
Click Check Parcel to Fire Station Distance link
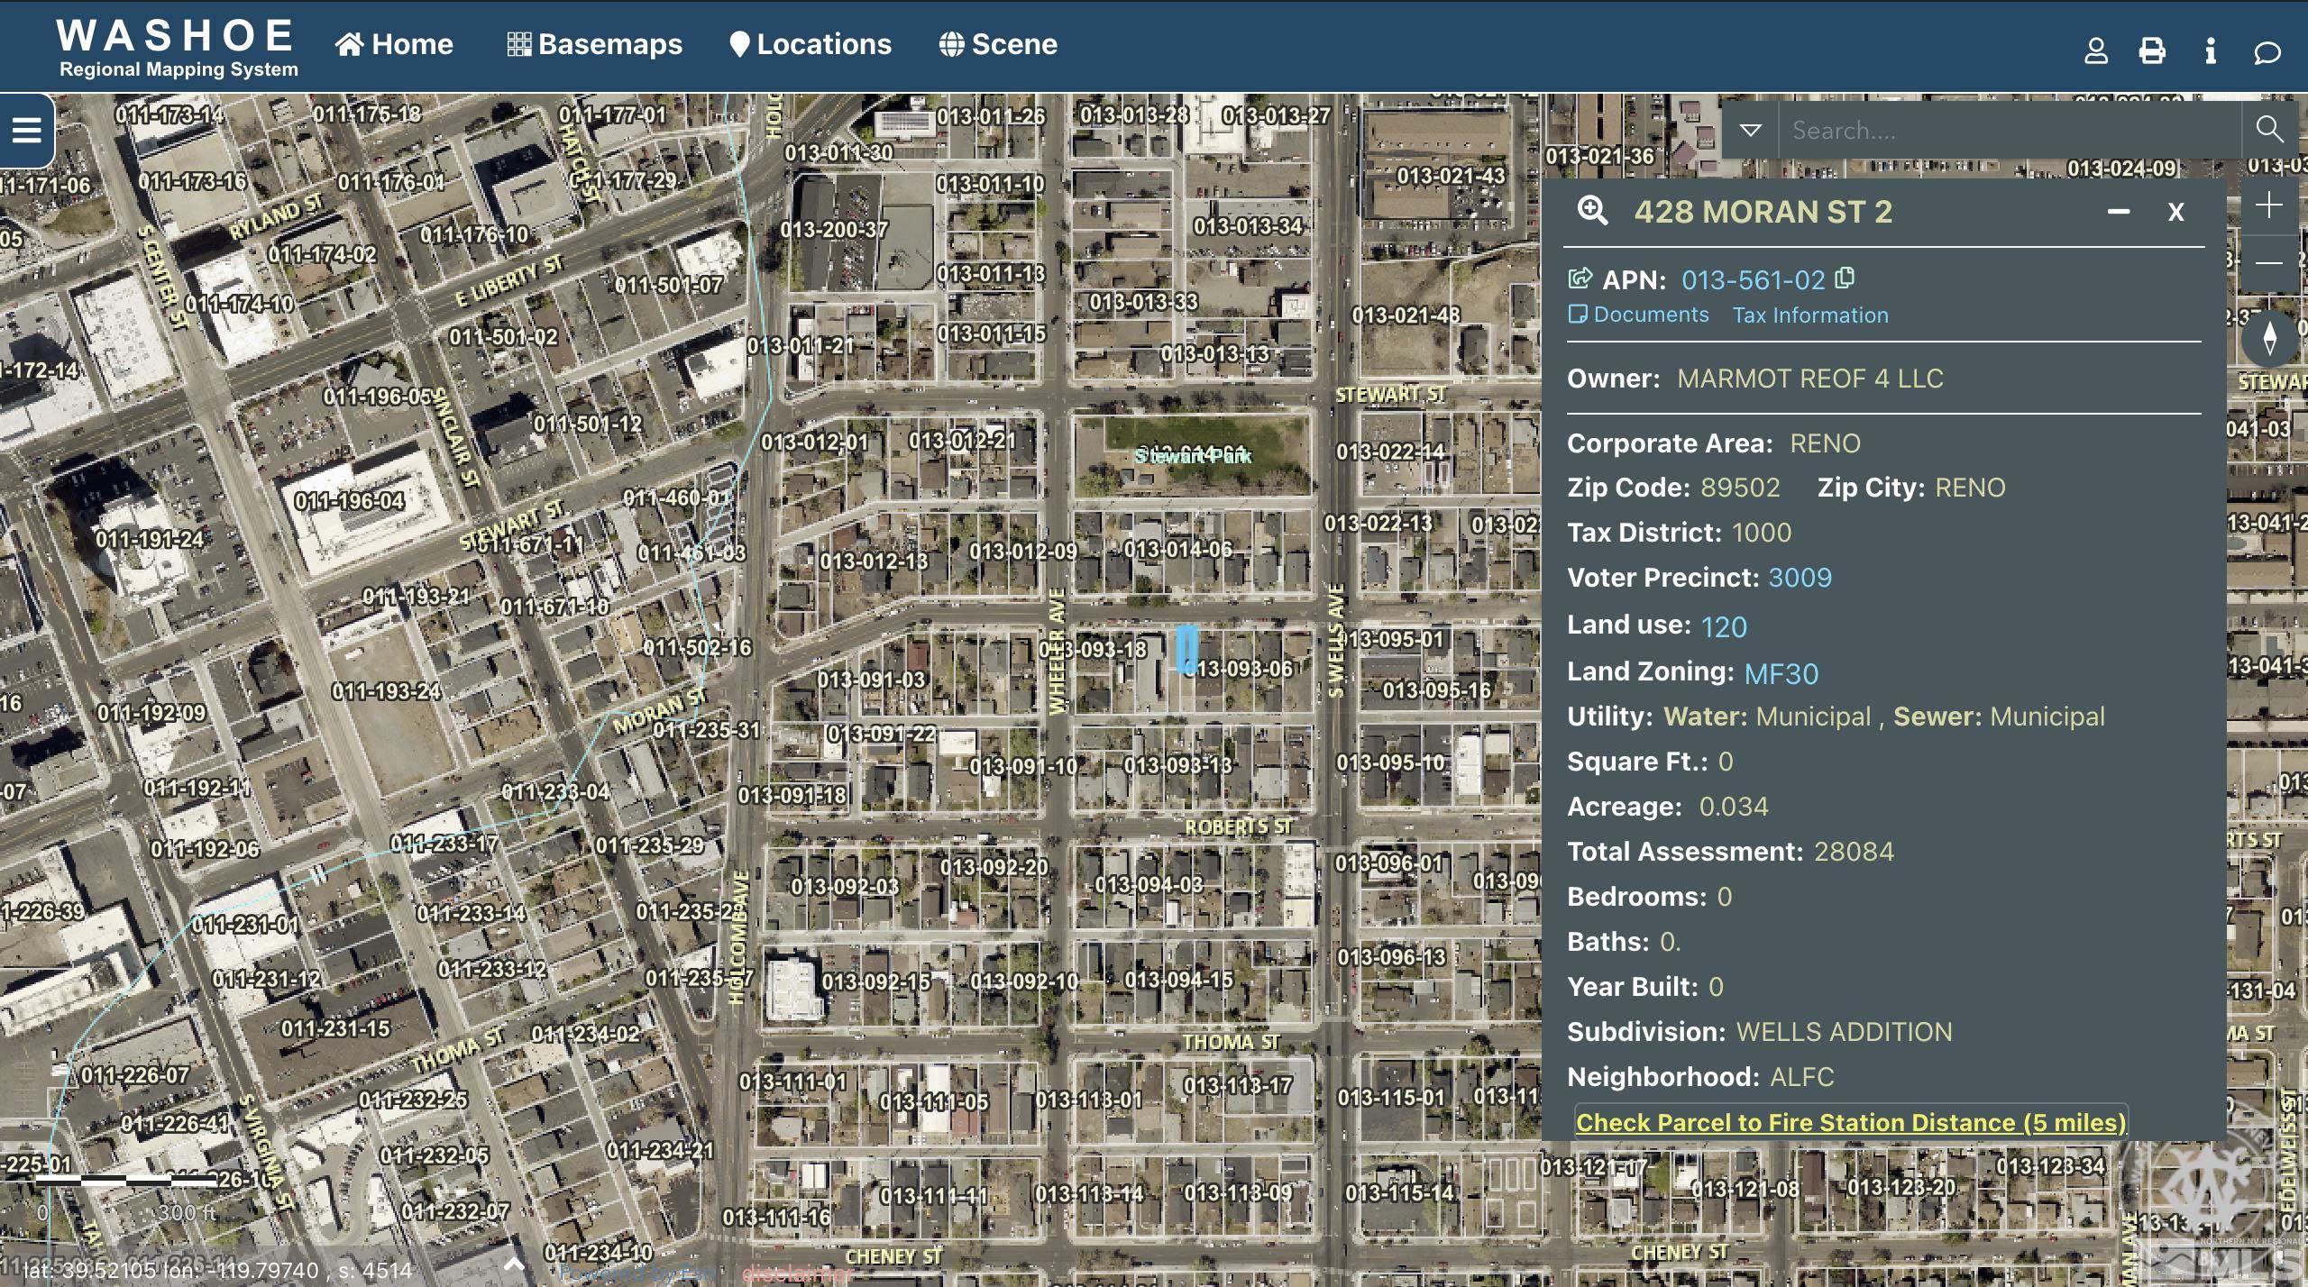click(x=1850, y=1122)
